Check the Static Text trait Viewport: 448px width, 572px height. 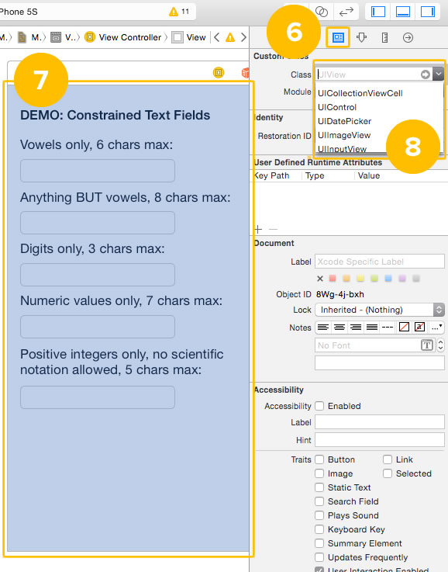(x=319, y=487)
